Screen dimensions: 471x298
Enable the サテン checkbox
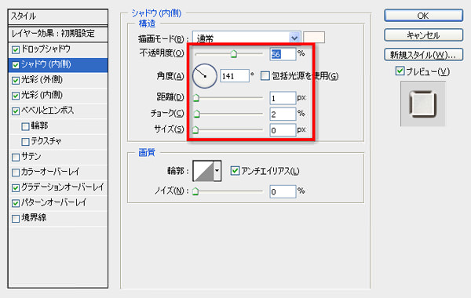click(16, 157)
